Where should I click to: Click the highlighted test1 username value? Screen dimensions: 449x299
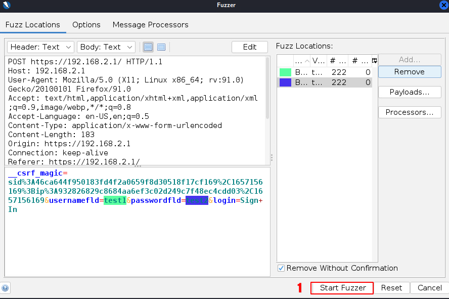114,201
